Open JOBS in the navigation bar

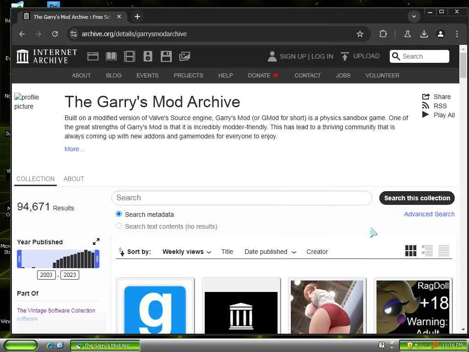343,76
